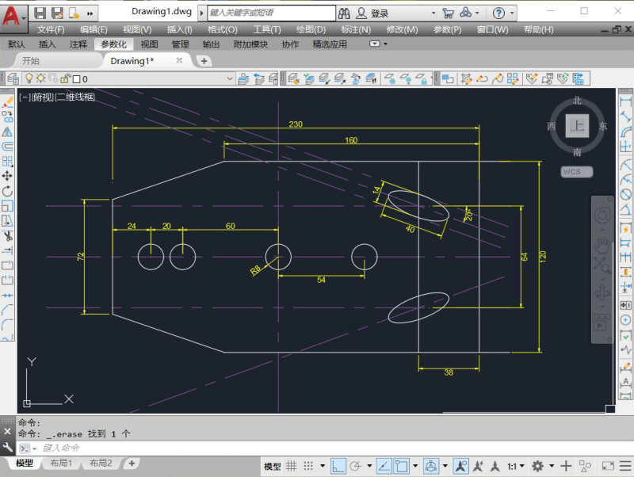The image size is (634, 477).
Task: Click the Match Properties layer icon
Action: pyautogui.click(x=13, y=78)
